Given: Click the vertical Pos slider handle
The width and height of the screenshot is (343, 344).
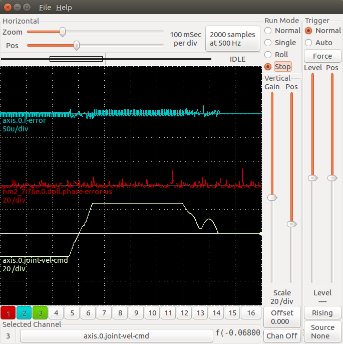Looking at the screenshot, I should click(x=292, y=224).
